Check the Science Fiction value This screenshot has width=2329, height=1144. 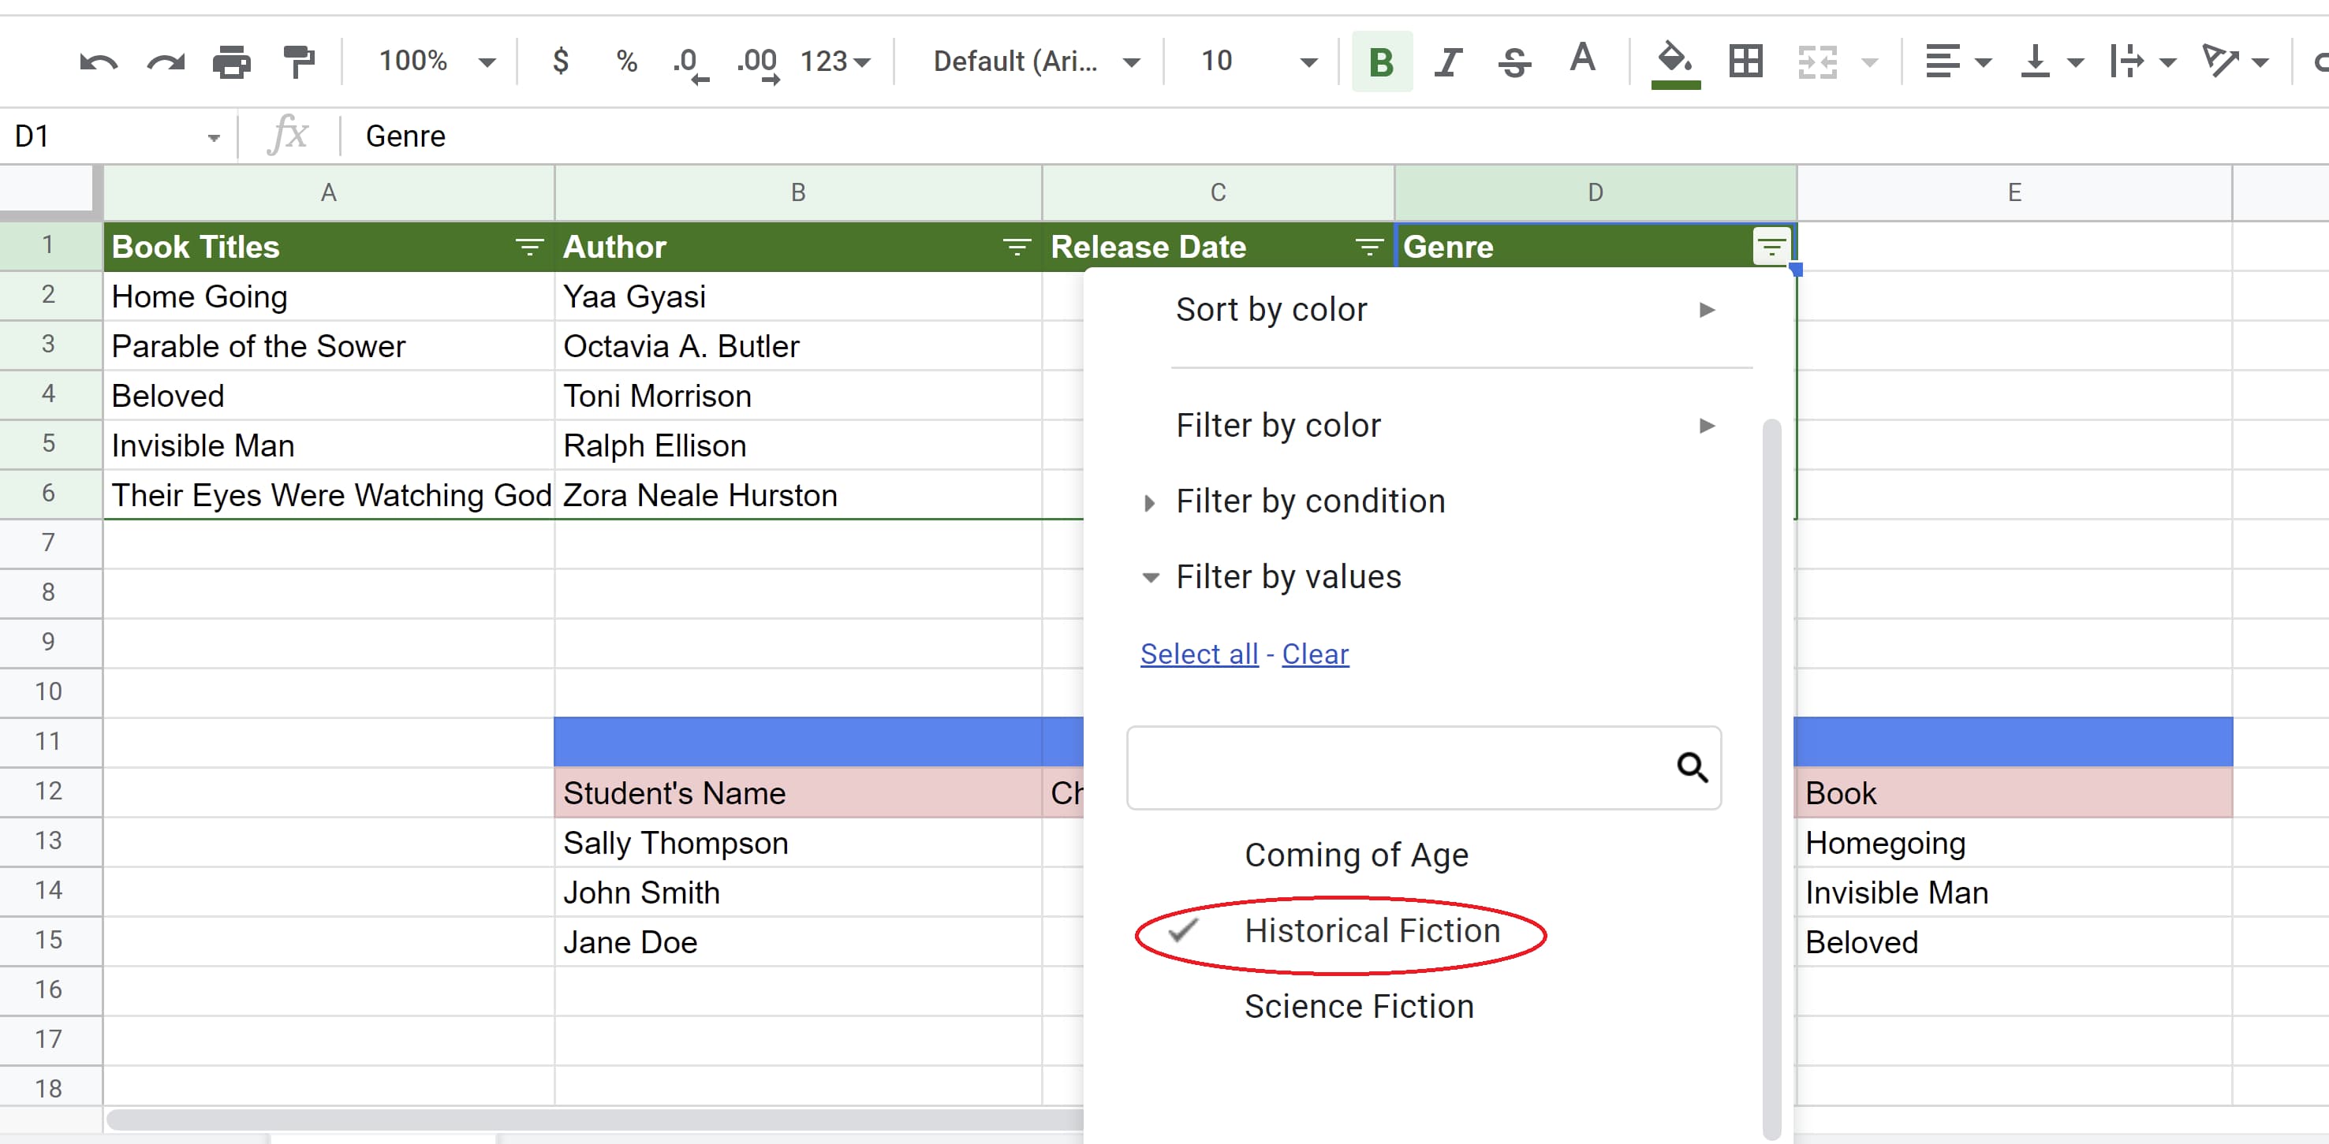(x=1358, y=1007)
